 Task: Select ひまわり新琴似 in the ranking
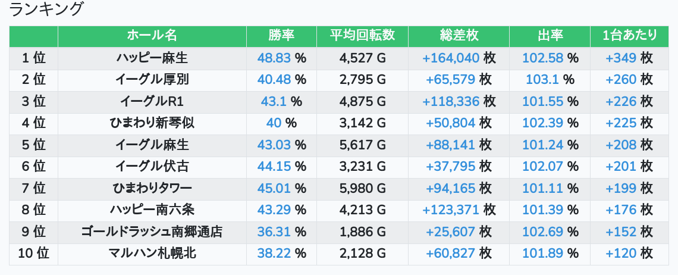[152, 123]
